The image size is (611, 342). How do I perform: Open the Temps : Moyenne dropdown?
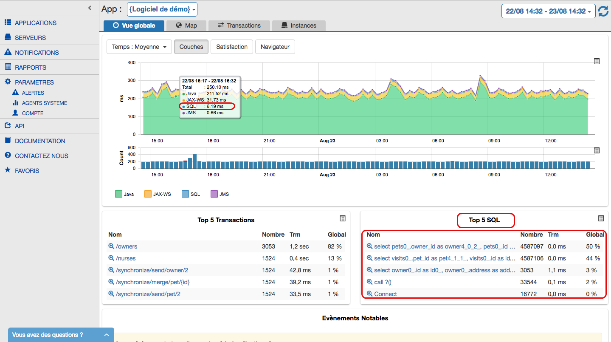coord(139,47)
